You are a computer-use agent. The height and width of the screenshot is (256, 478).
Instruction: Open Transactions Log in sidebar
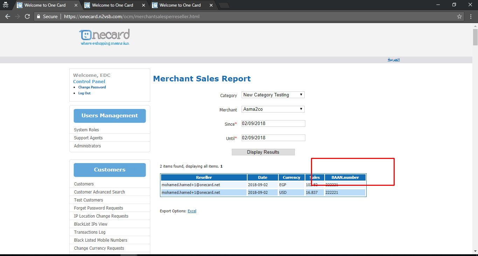[x=90, y=232]
